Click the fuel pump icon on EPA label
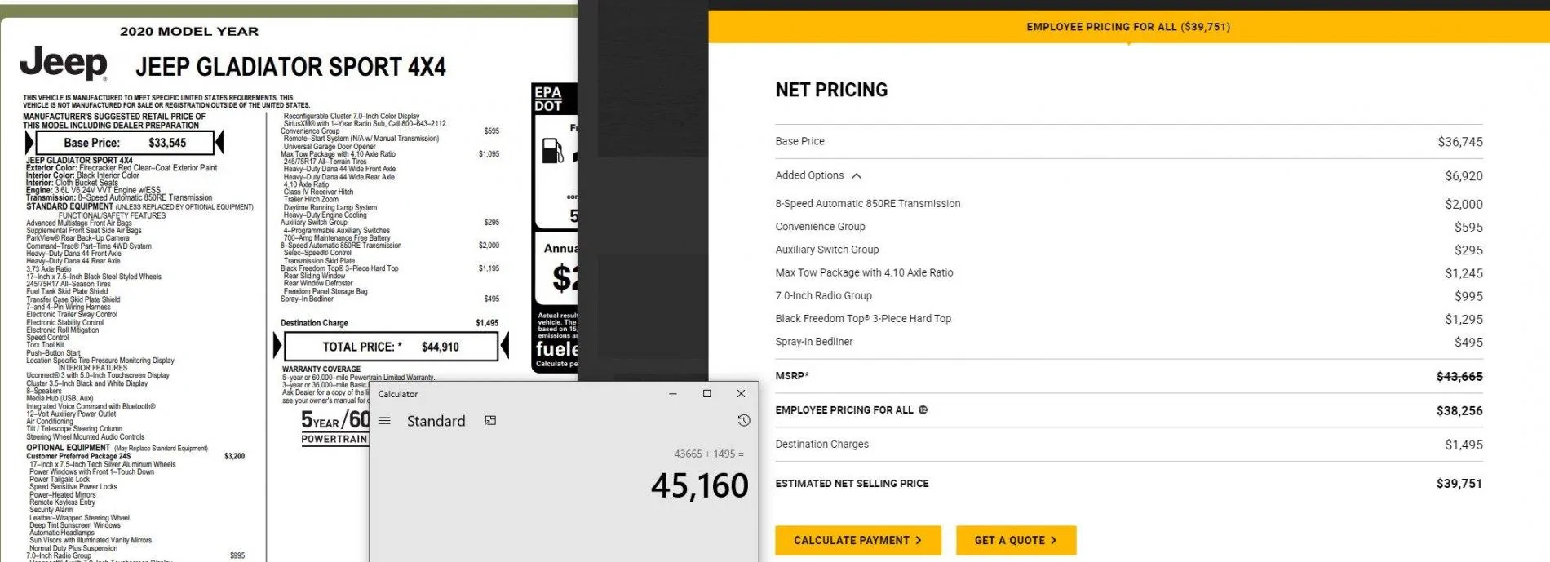1550x562 pixels. click(552, 150)
